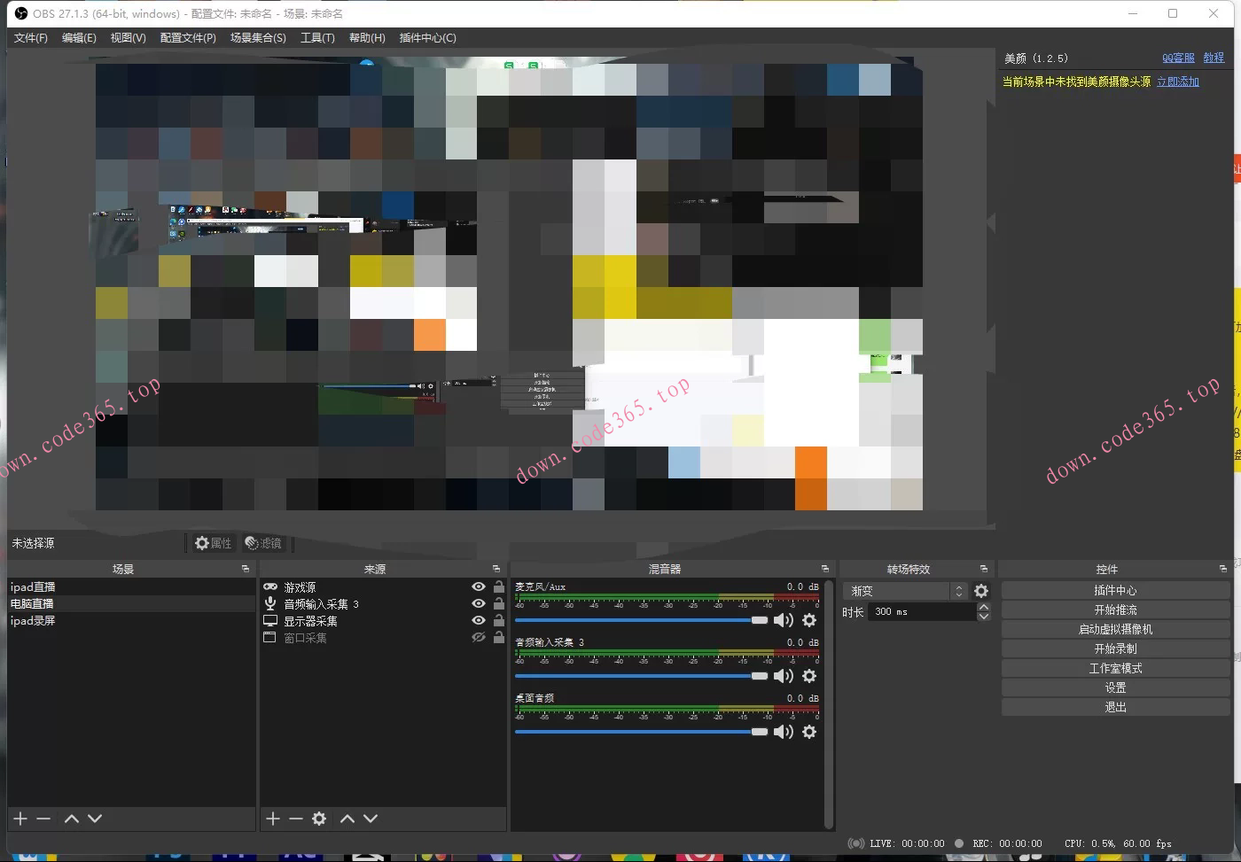Increase the 时长 duration with the up arrow
This screenshot has height=862, width=1241.
[983, 607]
